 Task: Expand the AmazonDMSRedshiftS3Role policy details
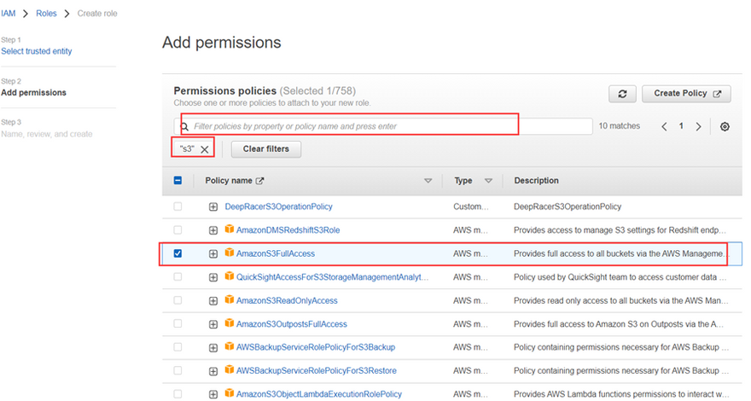tap(213, 230)
